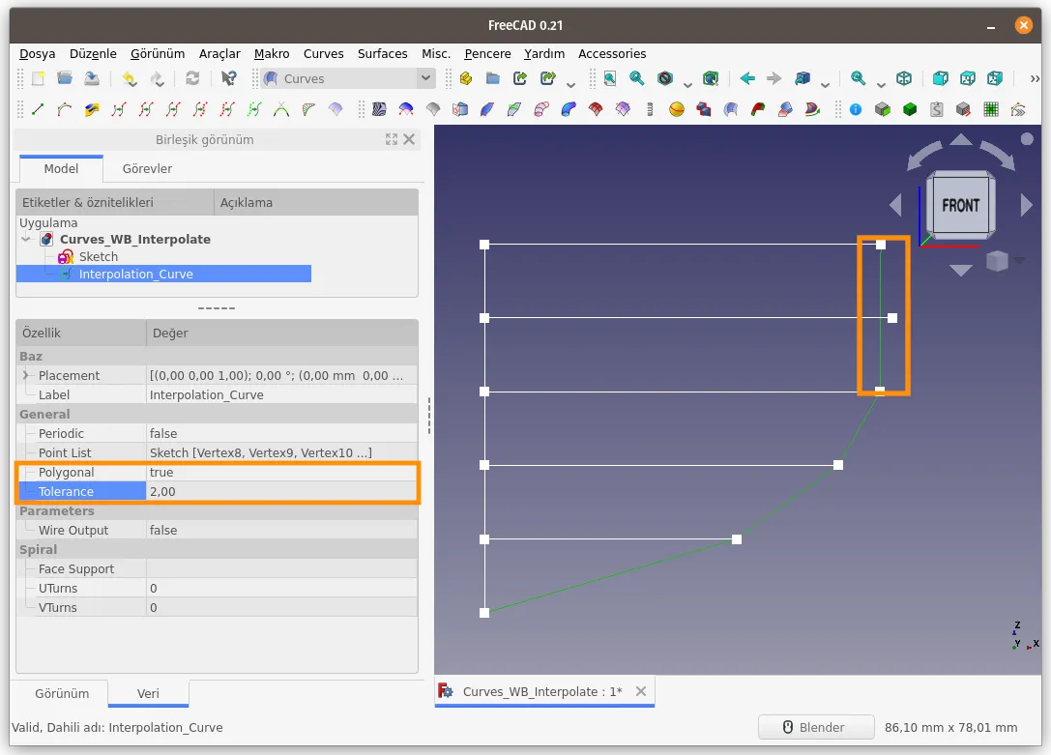1051x755 pixels.
Task: Click the yellow Create Part icon
Action: pos(466,78)
